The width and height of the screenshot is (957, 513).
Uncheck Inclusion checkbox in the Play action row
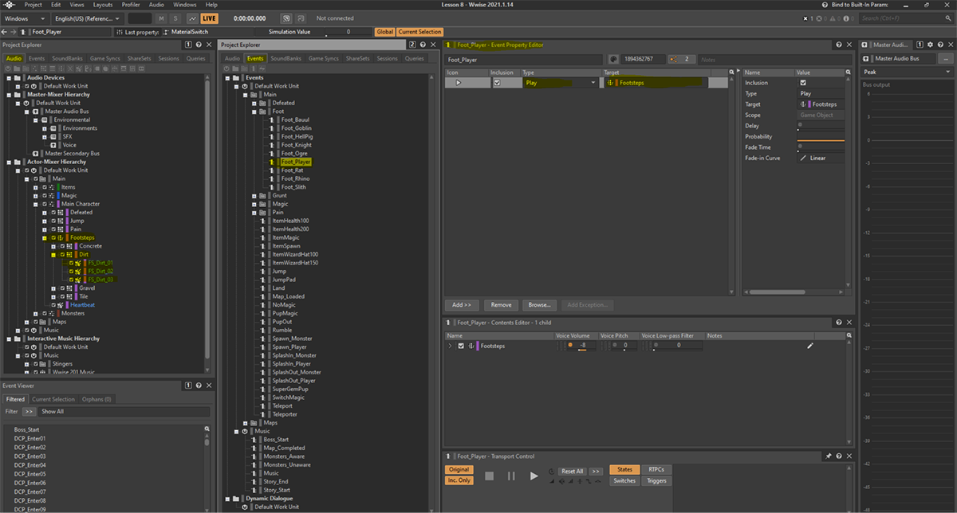pos(497,83)
